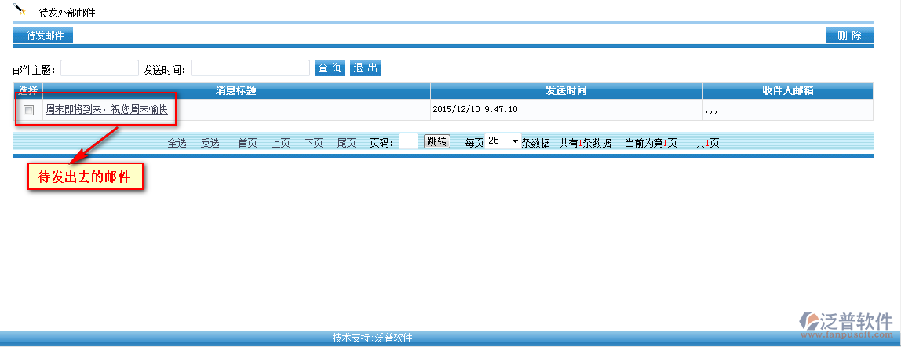Open the 每页 25 rows dropdown
901x347 pixels.
coord(503,141)
